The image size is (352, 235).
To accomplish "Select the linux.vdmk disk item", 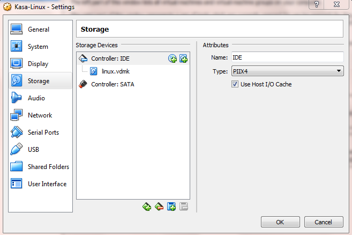I will (x=115, y=71).
